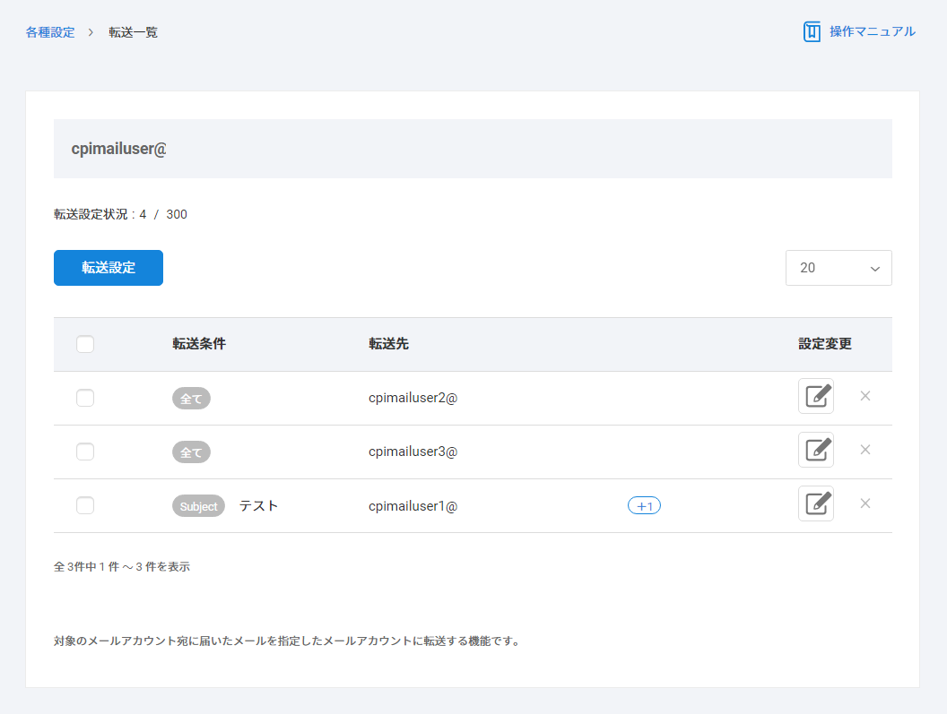Click the Subject condition tag
The image size is (947, 714).
pyautogui.click(x=198, y=506)
